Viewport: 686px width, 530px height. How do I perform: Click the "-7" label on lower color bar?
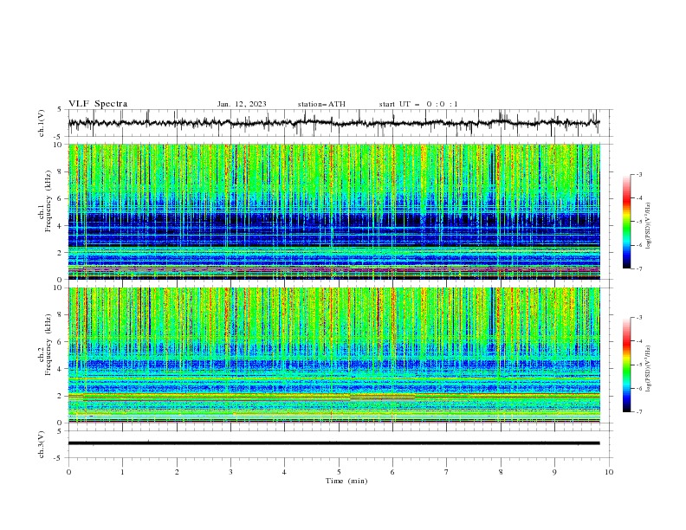point(639,412)
